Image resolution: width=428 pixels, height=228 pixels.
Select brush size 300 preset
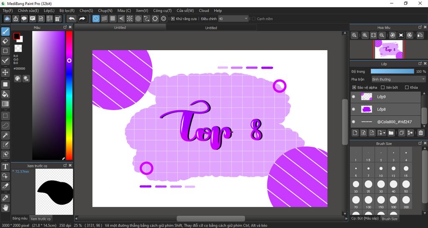click(406, 202)
